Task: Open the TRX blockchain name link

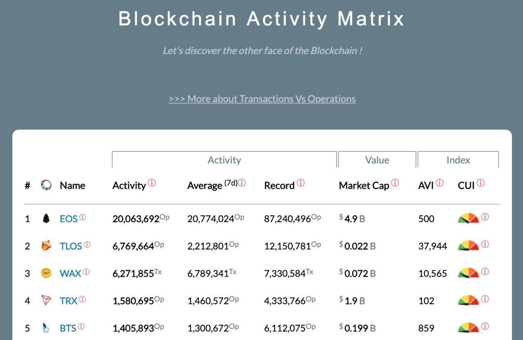Action: (x=68, y=301)
